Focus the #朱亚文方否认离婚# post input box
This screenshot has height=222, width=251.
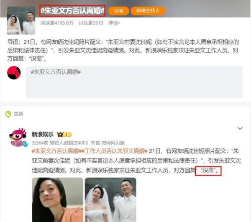point(134,82)
